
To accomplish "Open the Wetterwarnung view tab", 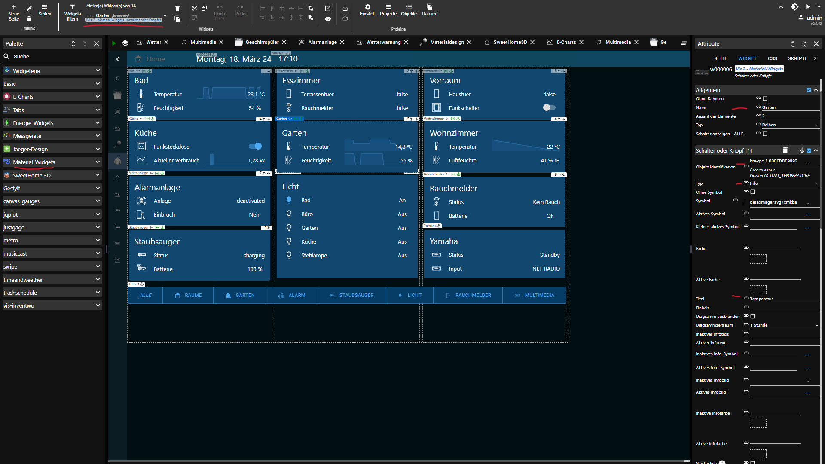I will pyautogui.click(x=383, y=42).
